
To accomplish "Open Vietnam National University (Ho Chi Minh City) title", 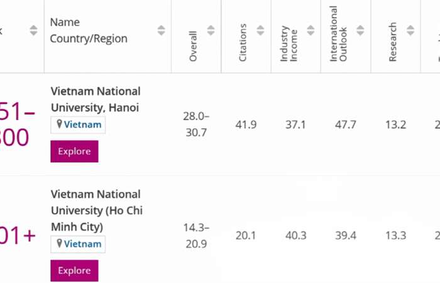I will pos(97,210).
